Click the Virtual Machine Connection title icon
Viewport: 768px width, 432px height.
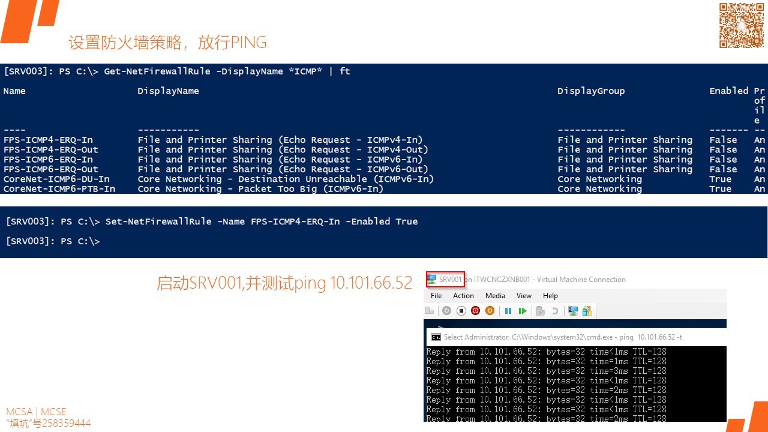[x=431, y=280]
